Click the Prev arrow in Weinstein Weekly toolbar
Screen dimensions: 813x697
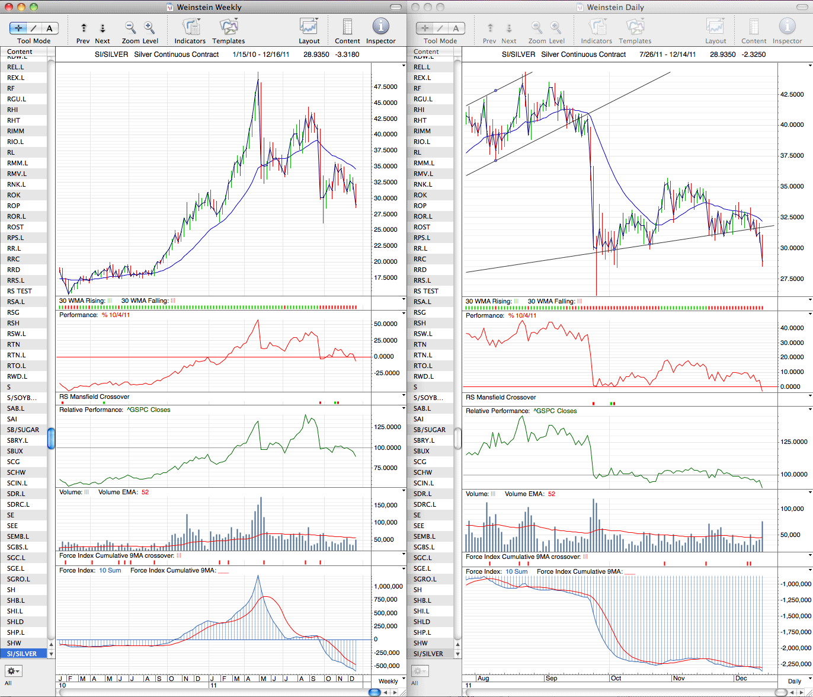tap(84, 28)
